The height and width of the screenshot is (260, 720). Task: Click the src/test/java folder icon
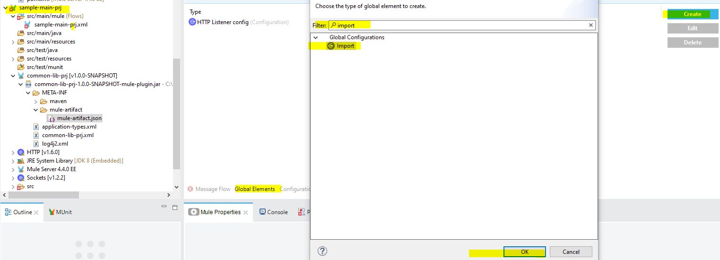[21, 50]
